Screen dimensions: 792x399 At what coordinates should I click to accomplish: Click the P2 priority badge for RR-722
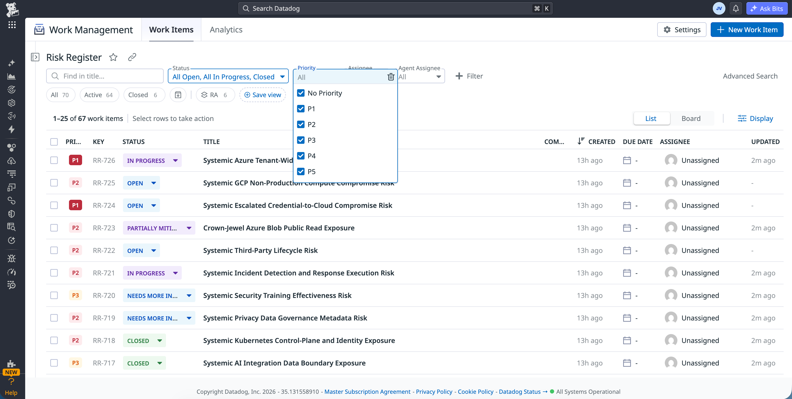click(75, 250)
